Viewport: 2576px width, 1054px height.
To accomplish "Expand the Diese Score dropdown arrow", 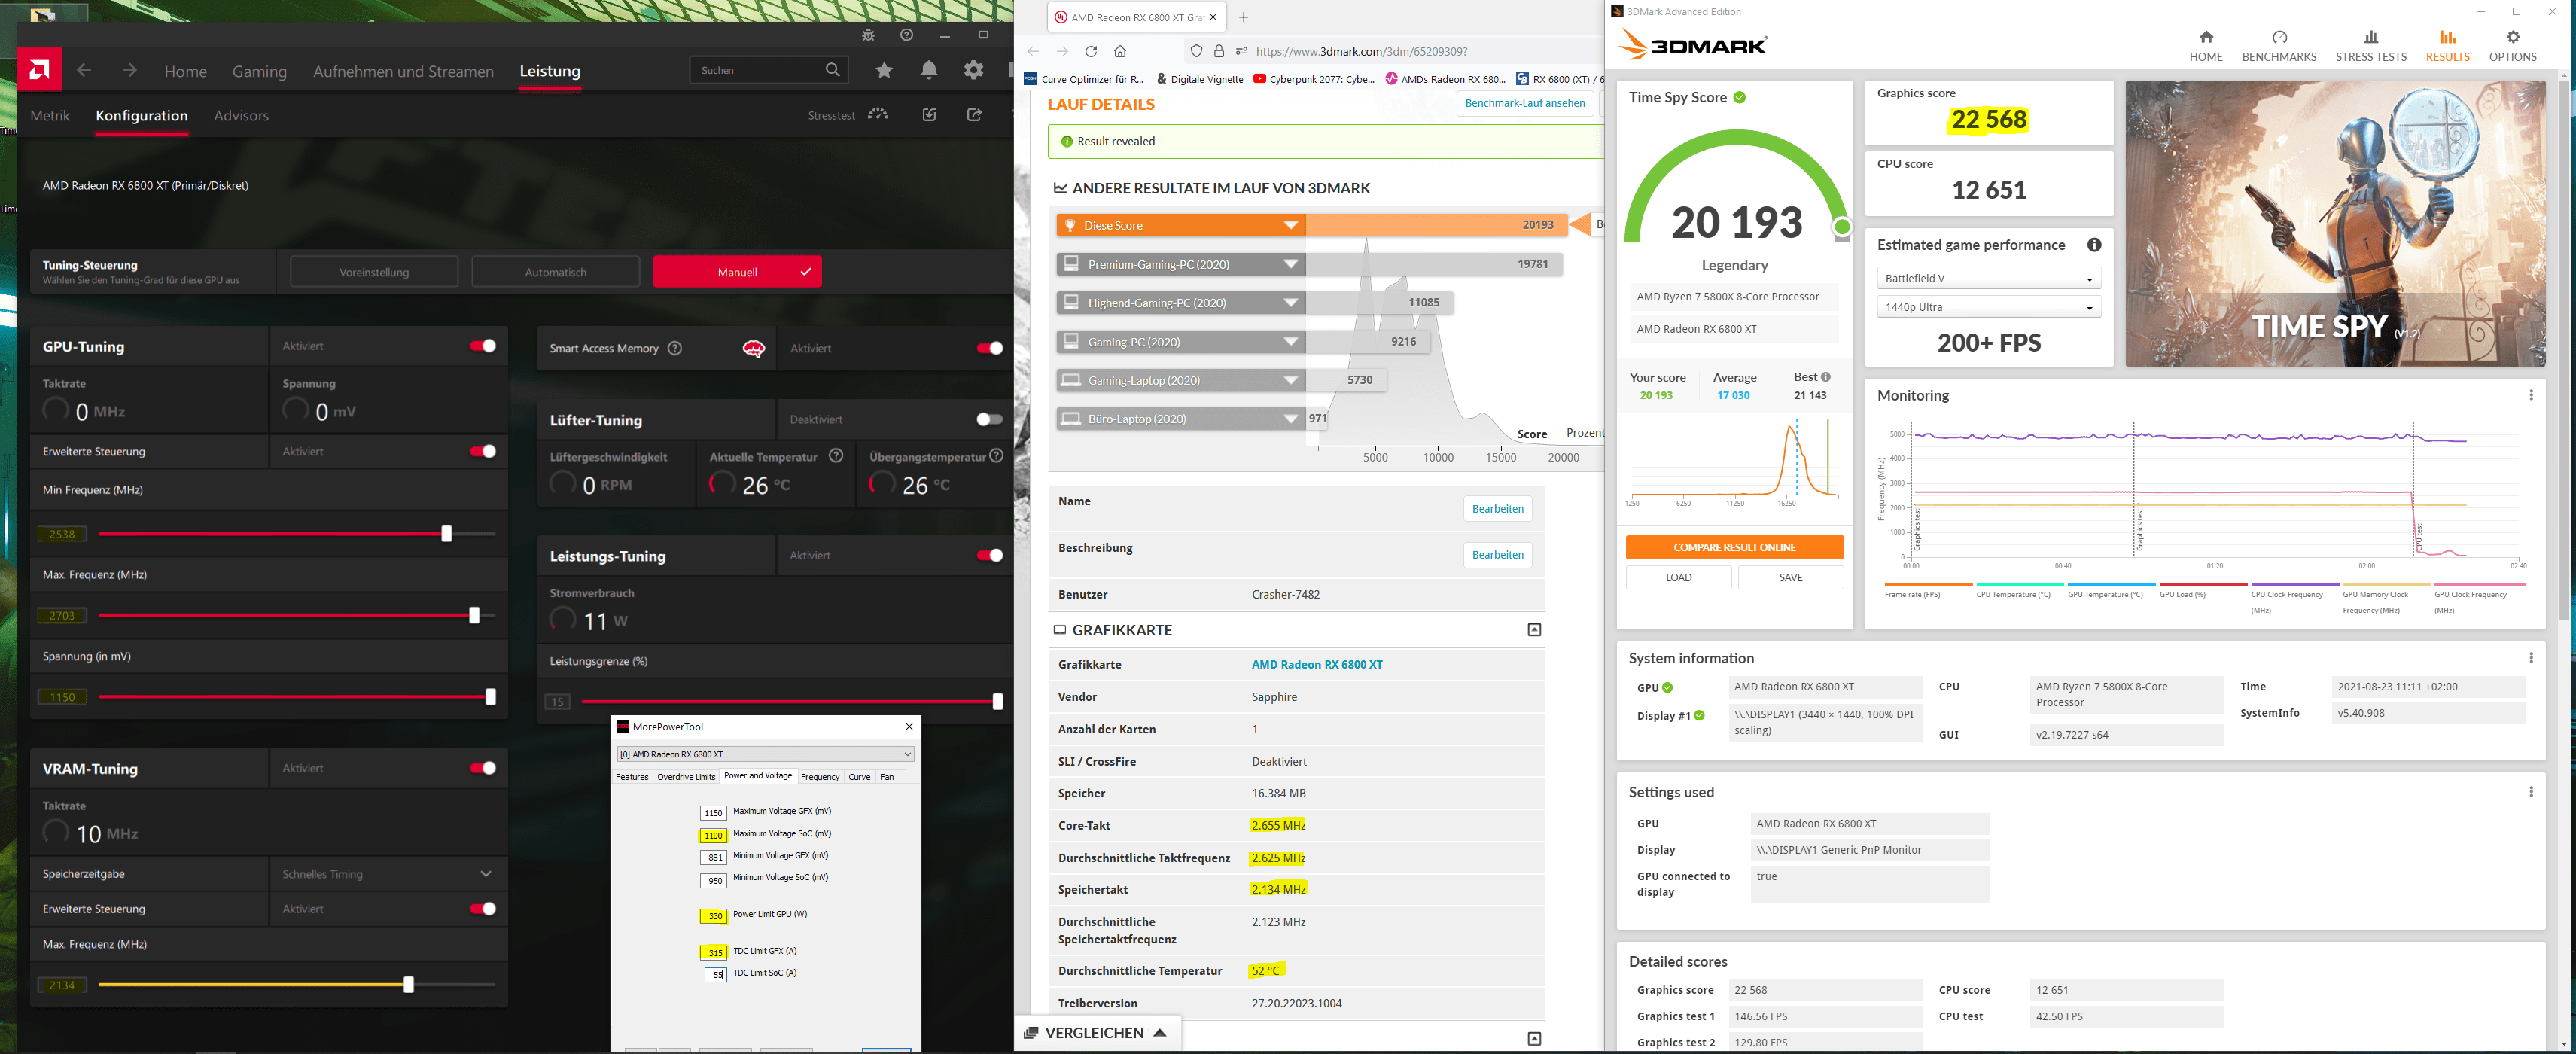I will (x=1291, y=226).
